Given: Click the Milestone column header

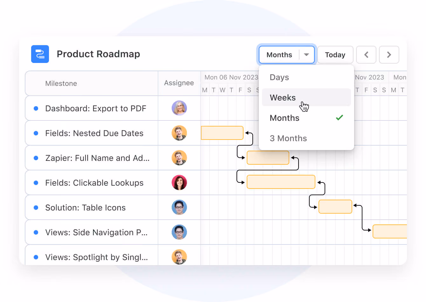Looking at the screenshot, I should pyautogui.click(x=61, y=83).
